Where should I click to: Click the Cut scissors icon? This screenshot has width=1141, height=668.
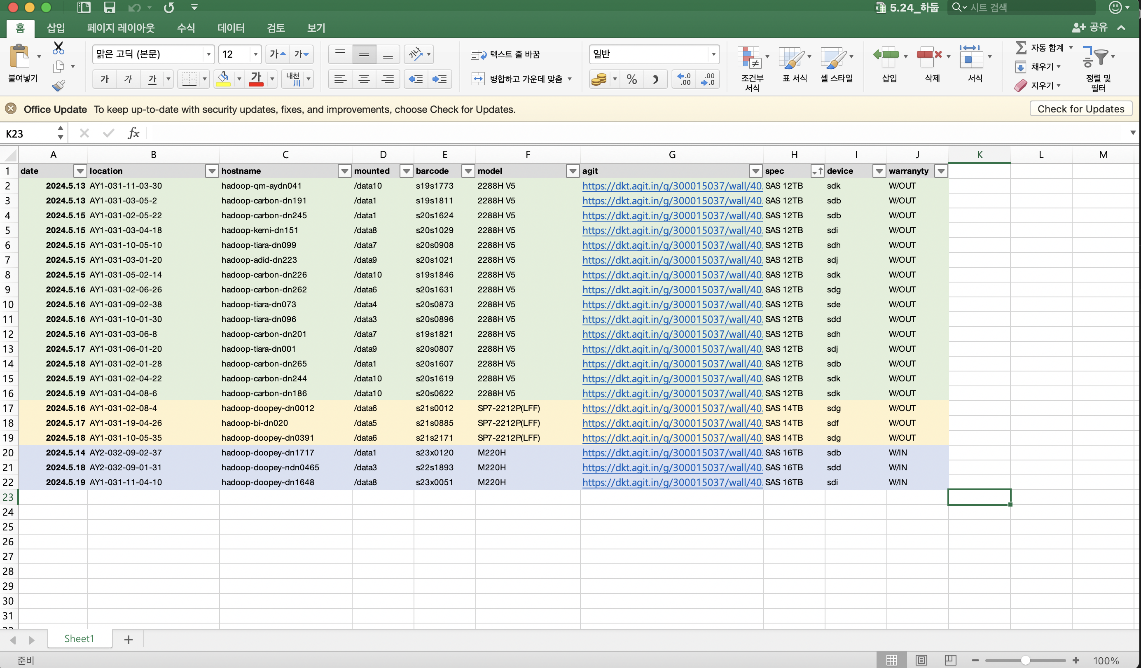coord(58,48)
